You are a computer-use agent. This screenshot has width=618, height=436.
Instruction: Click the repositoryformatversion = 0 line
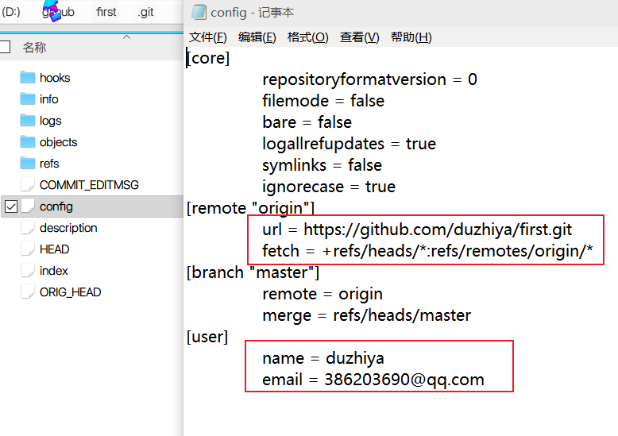click(x=369, y=80)
